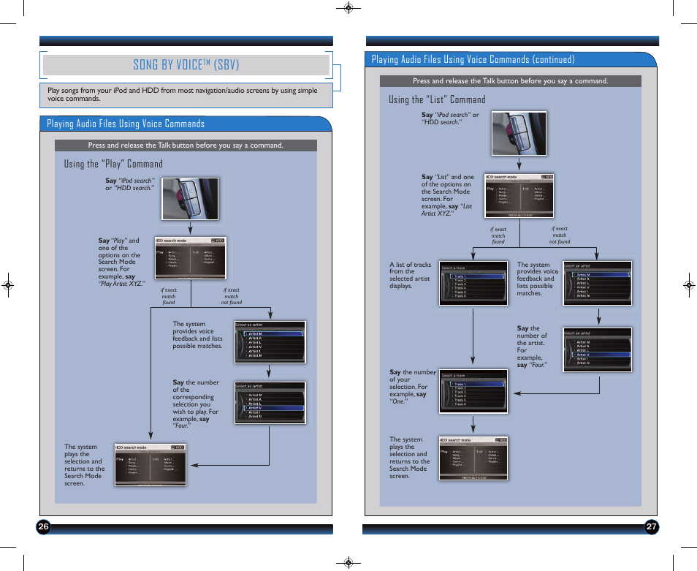Click the "if exact match found" label on page 27
Viewport: 697px width, 571px height.
498,235
